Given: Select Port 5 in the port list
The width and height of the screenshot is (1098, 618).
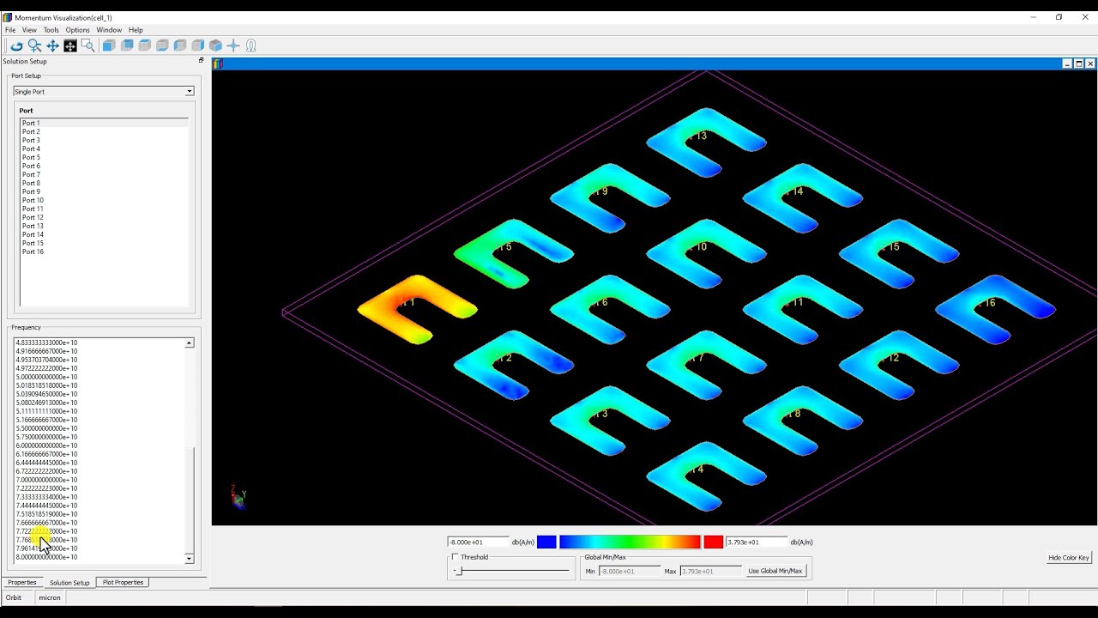Looking at the screenshot, I should (x=104, y=157).
